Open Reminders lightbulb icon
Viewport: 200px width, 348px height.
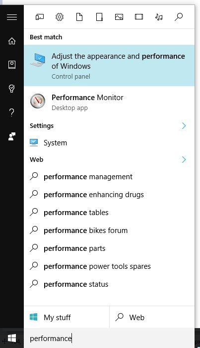point(12,89)
